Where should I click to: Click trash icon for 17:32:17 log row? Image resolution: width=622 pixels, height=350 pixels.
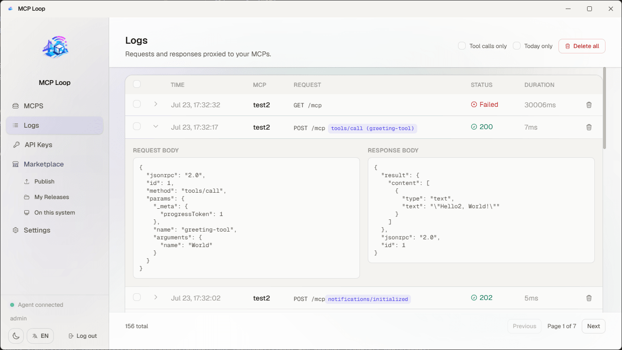click(x=589, y=127)
